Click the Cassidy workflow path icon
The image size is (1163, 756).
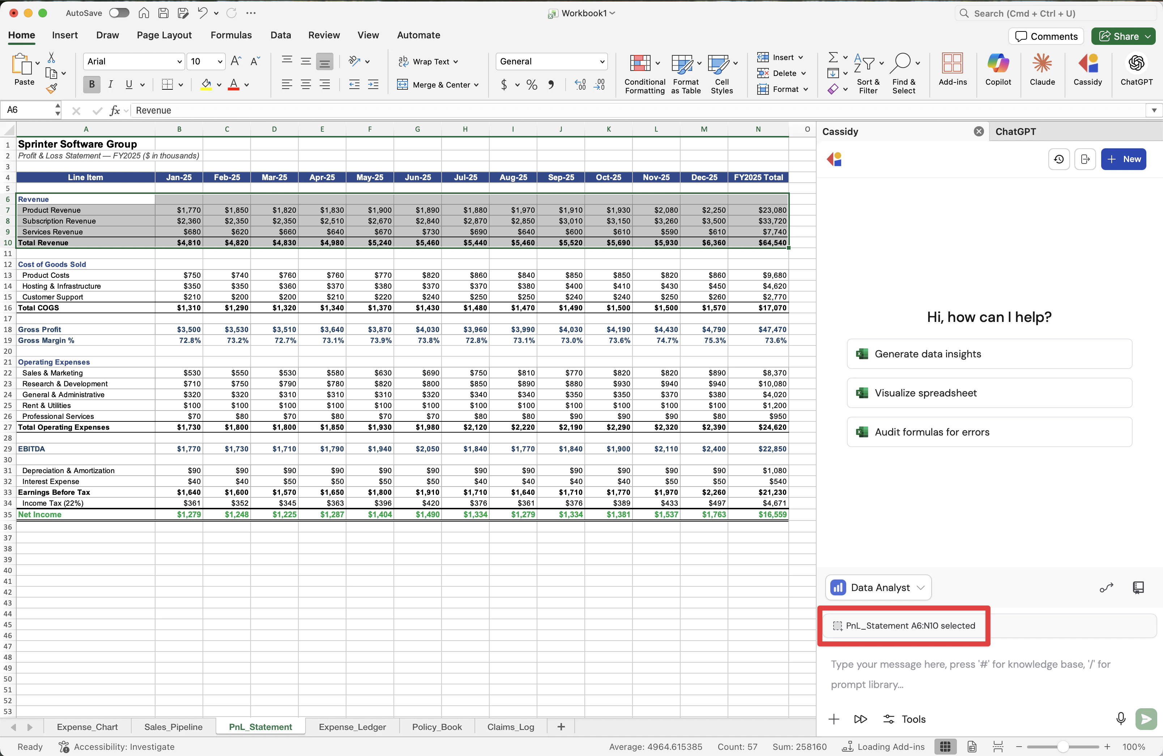[1106, 587]
